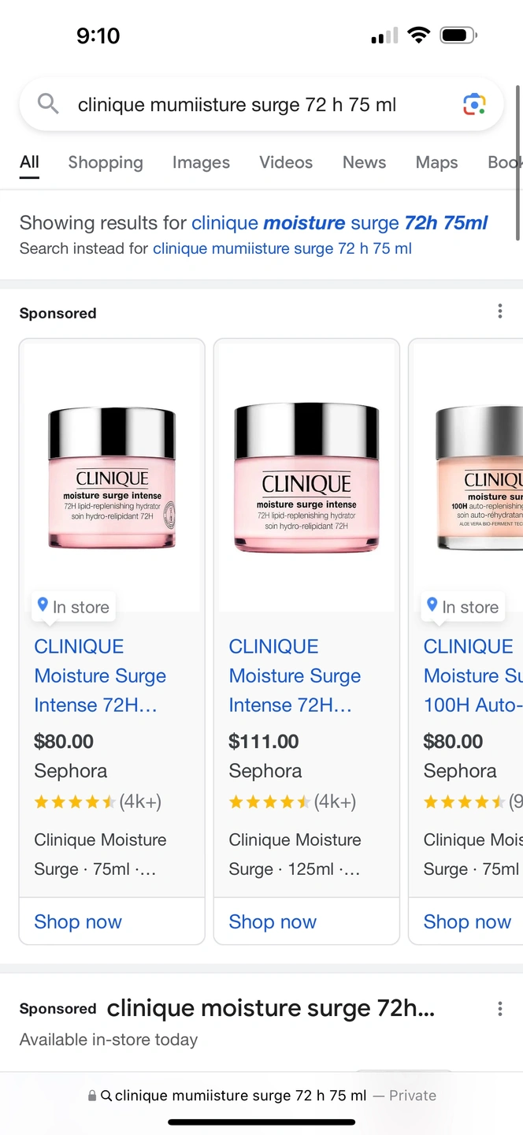Open the 125ml Clinique jar product image
This screenshot has height=1135, width=523.
(306, 478)
